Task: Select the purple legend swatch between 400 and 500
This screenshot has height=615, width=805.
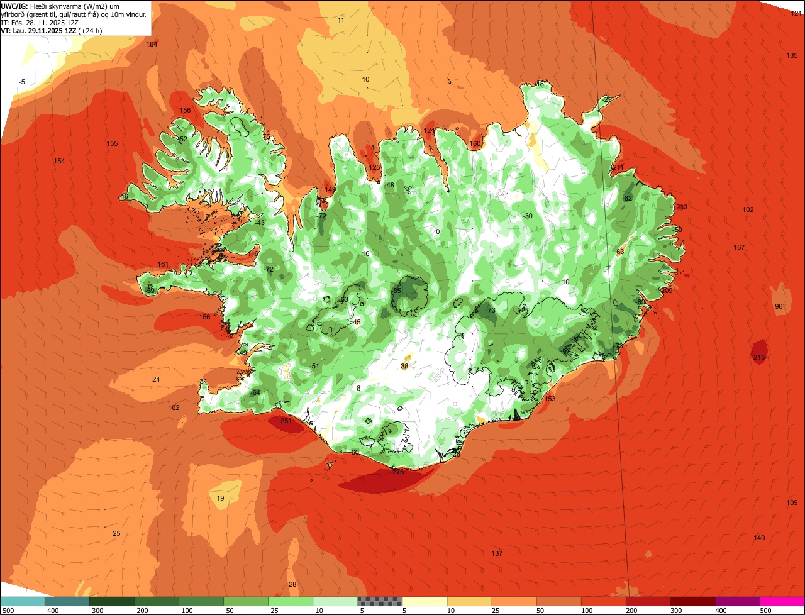Action: pyautogui.click(x=738, y=601)
